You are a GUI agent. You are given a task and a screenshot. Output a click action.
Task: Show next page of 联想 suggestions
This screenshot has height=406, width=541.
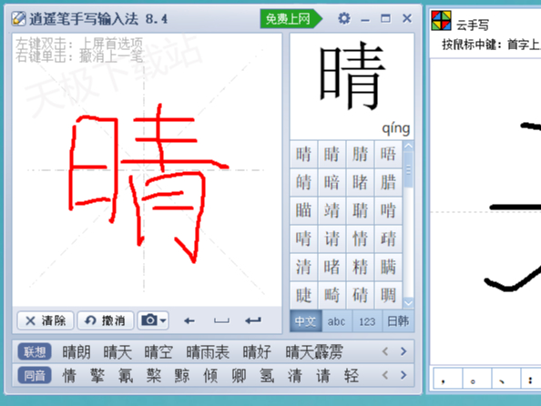(x=403, y=351)
